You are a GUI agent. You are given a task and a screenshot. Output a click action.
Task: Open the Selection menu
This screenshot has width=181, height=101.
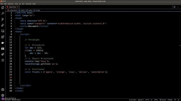[10, 4]
